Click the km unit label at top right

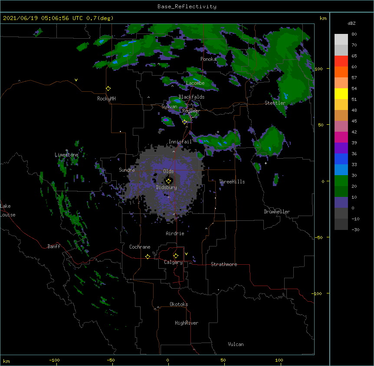point(323,18)
